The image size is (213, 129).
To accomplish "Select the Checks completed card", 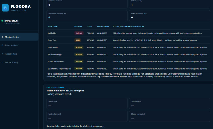I will tap(170, 116).
